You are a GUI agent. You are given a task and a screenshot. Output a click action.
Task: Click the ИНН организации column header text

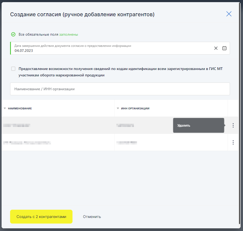pyautogui.click(x=135, y=108)
